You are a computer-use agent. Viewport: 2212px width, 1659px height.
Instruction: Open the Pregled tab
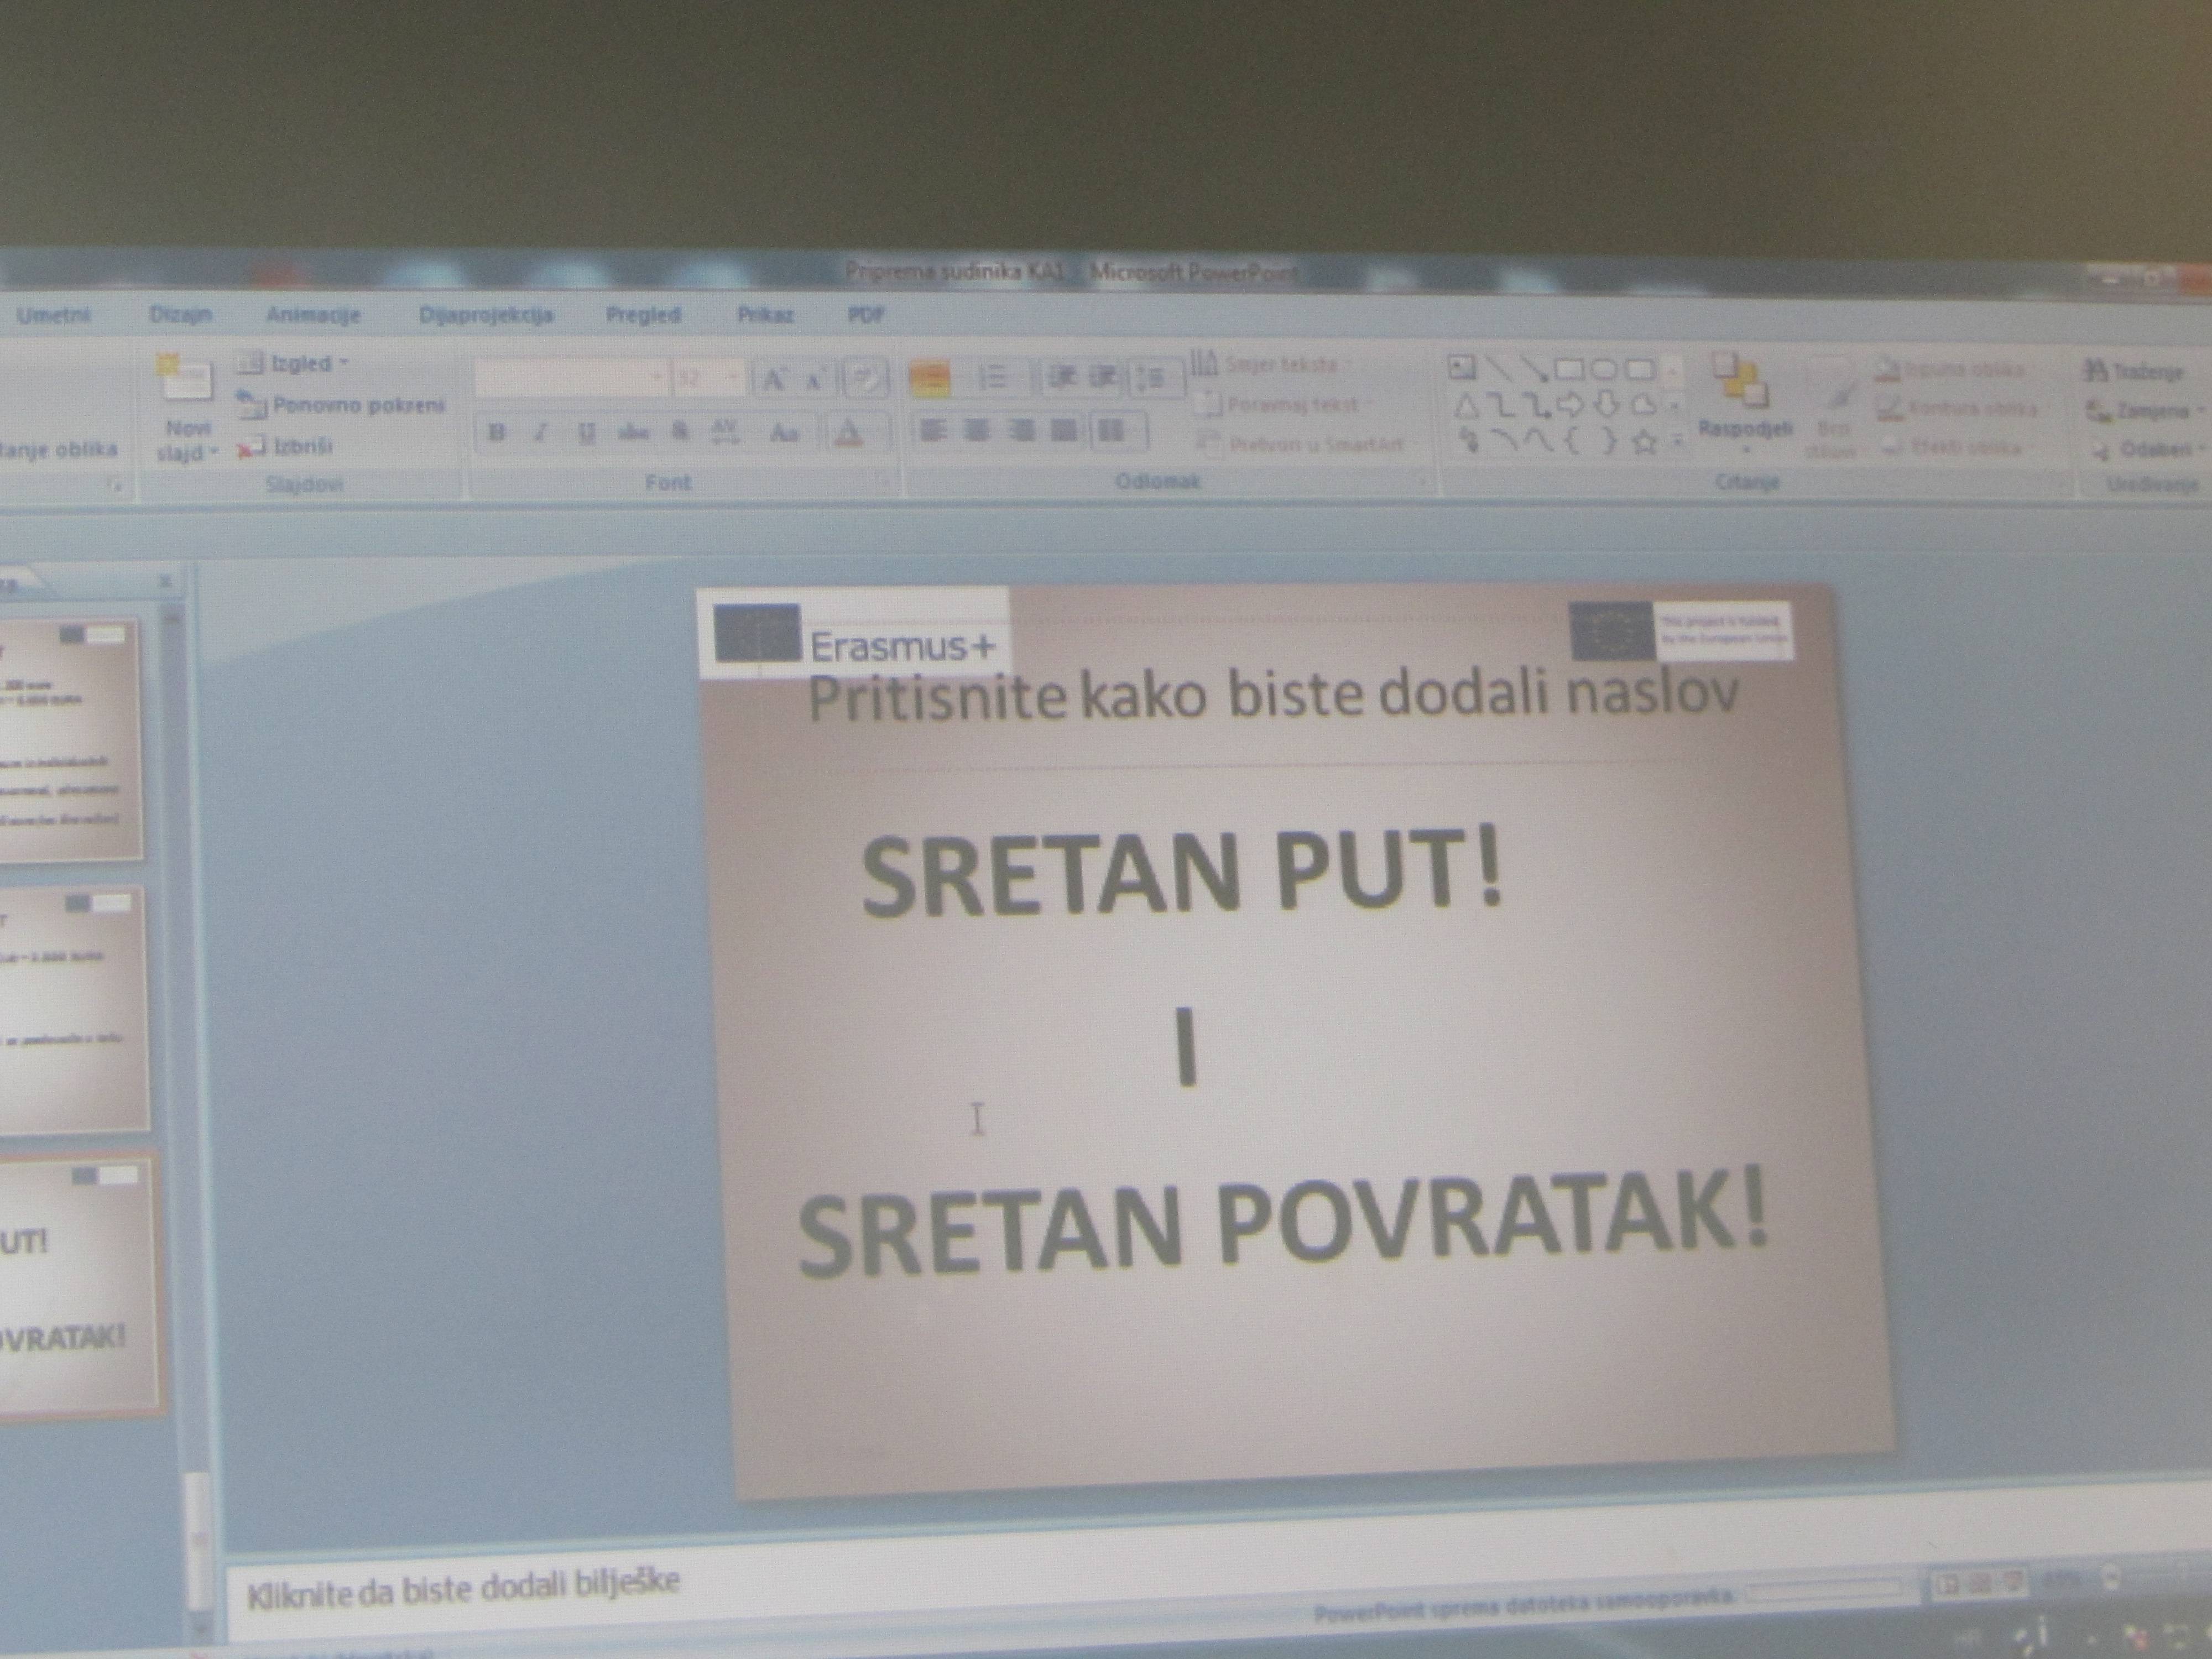point(643,315)
